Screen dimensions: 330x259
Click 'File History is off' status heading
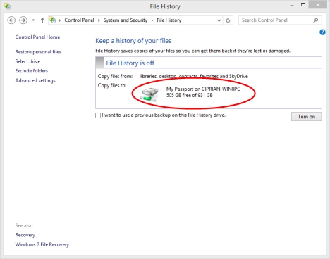point(130,63)
